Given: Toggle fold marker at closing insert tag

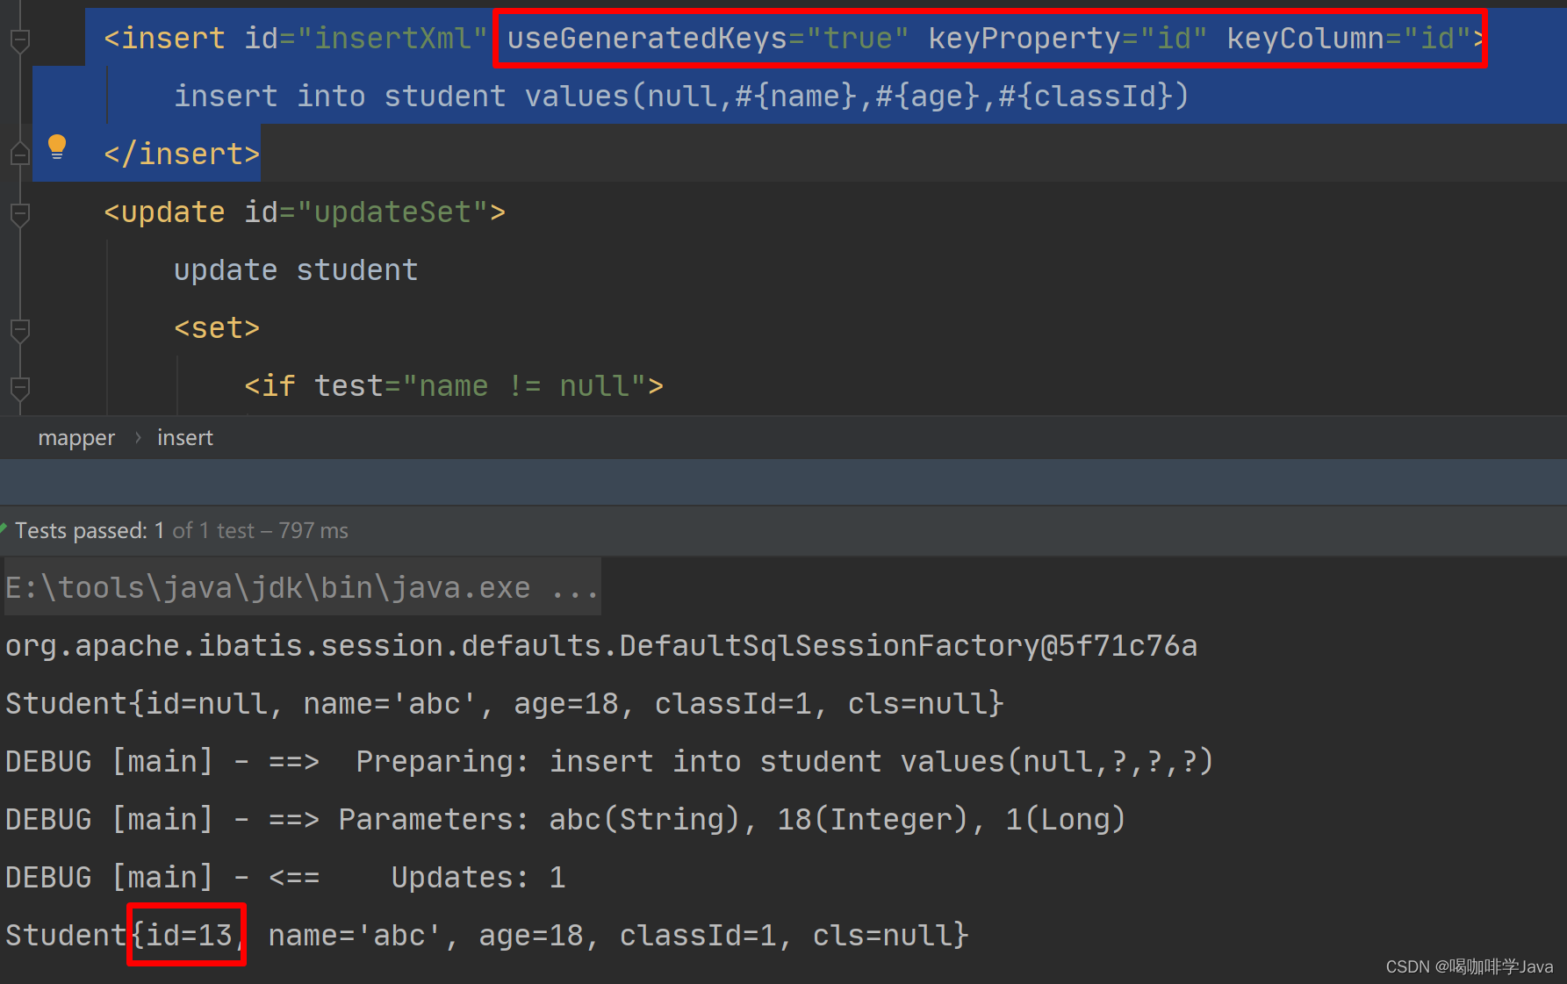Looking at the screenshot, I should click(x=19, y=154).
